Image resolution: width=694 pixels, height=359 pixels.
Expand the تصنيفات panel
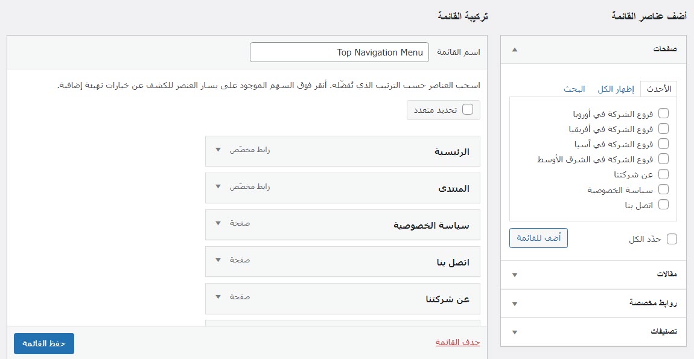pyautogui.click(x=514, y=332)
